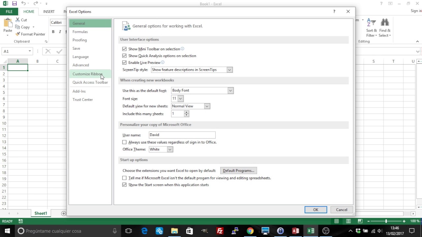Viewport: 422px width, 237px height.
Task: Click the Cortana search box
Action: point(68,231)
